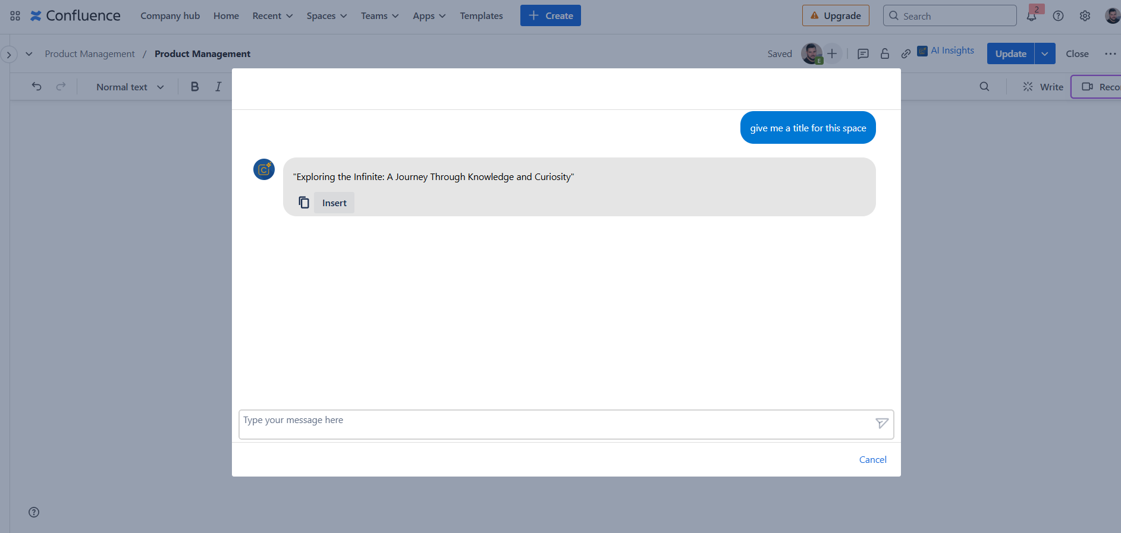Click the undo arrow in the editor toolbar
This screenshot has height=533, width=1121.
pos(37,87)
